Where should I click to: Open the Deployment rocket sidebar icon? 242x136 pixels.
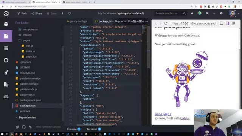pos(6,73)
